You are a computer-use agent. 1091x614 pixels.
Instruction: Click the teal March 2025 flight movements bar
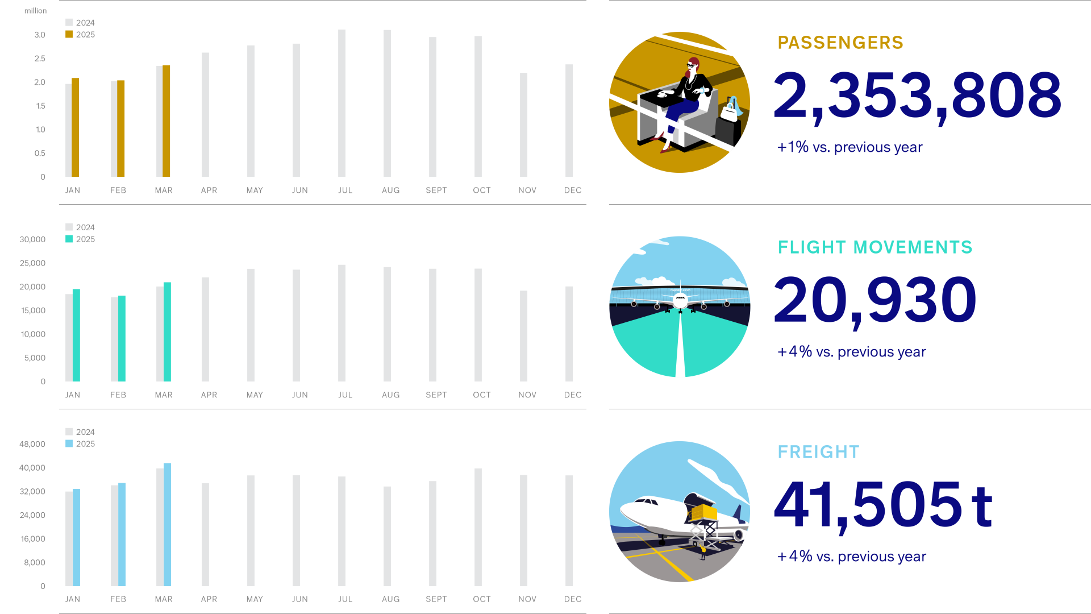click(168, 332)
